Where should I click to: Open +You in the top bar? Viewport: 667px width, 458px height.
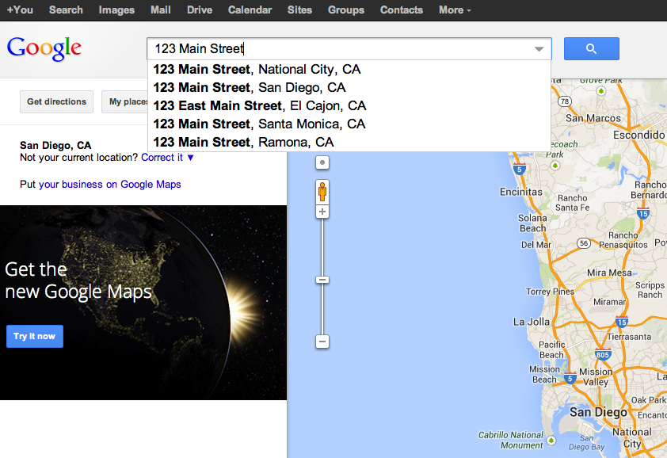click(20, 10)
